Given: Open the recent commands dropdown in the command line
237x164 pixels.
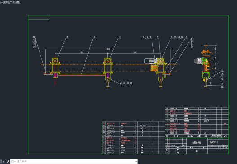Looking at the screenshot, I should (x=13, y=162).
